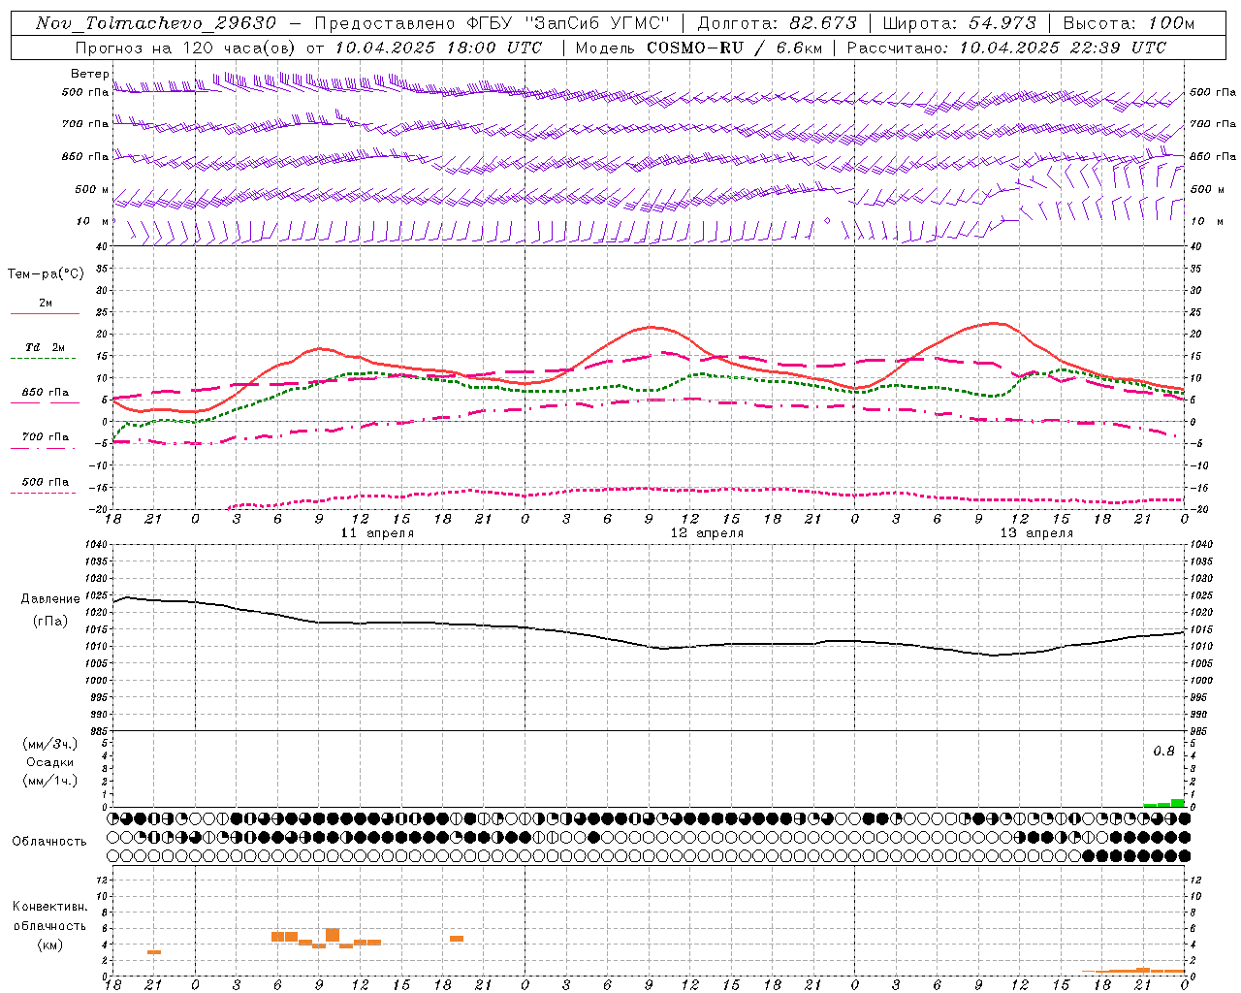Click the (км) convective height unit label
1241x993 pixels.
(x=50, y=944)
